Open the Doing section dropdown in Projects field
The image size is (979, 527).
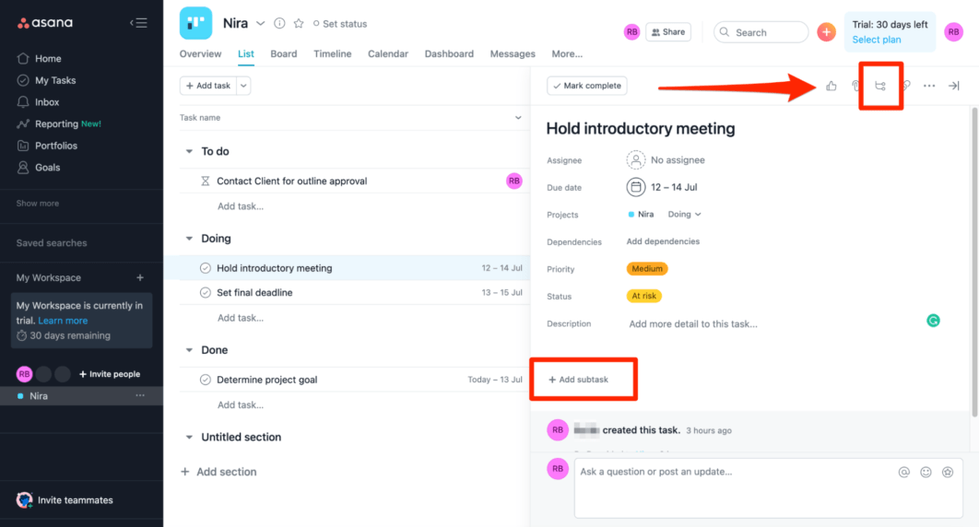[x=684, y=215]
